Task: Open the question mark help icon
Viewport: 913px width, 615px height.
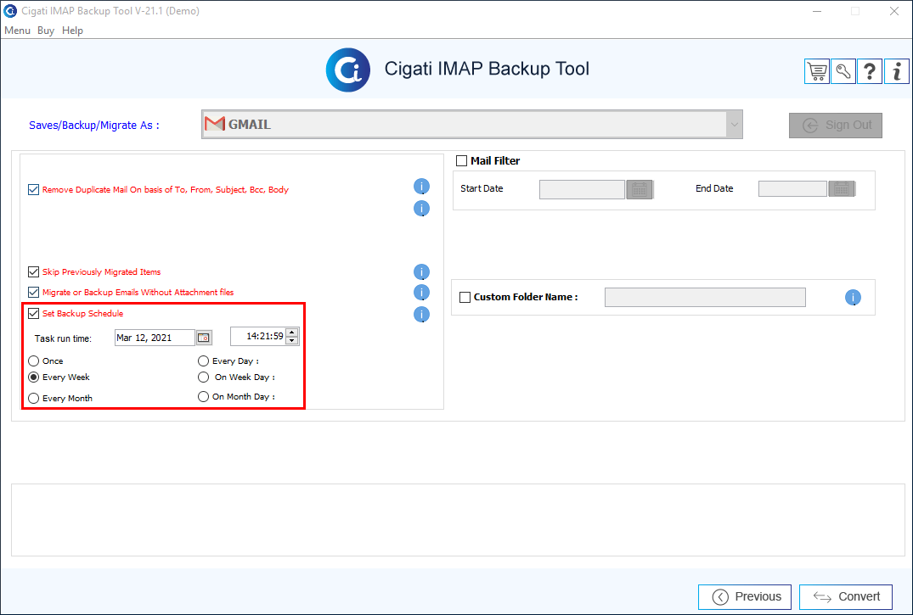Action: tap(870, 71)
